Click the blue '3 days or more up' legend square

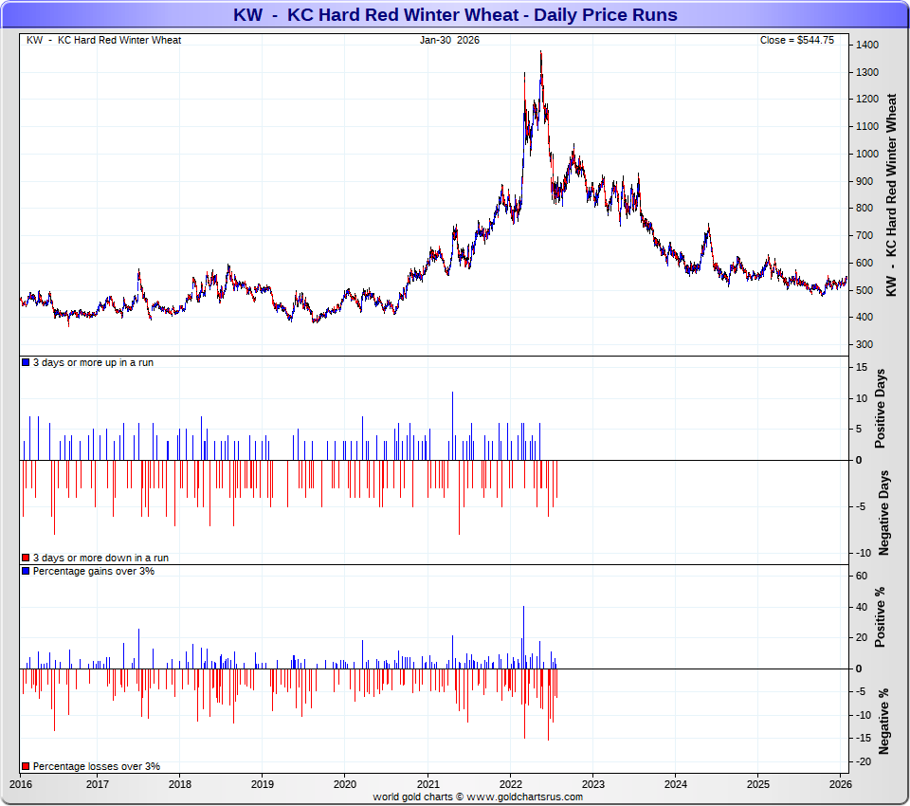pos(26,363)
